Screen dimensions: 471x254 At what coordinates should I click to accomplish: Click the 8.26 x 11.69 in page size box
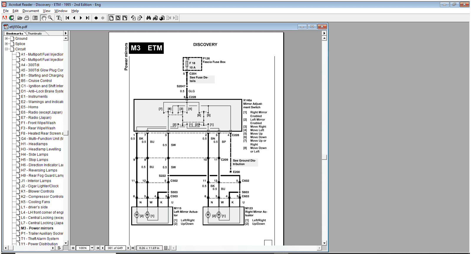[149, 248]
